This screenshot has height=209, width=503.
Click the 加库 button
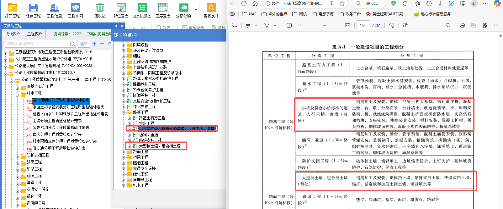point(83,44)
